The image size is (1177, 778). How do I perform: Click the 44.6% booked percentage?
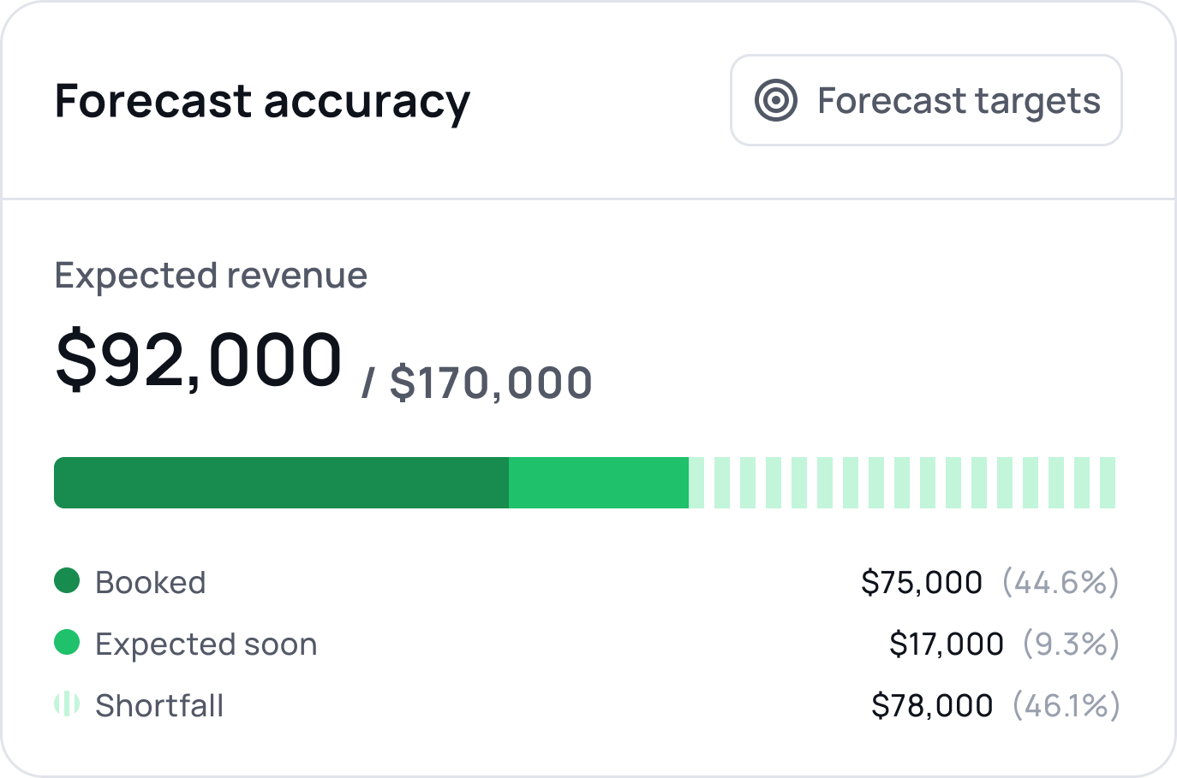(1060, 583)
